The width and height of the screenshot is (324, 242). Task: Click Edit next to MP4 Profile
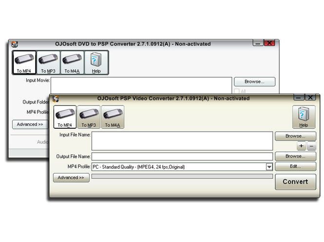pos(295,166)
